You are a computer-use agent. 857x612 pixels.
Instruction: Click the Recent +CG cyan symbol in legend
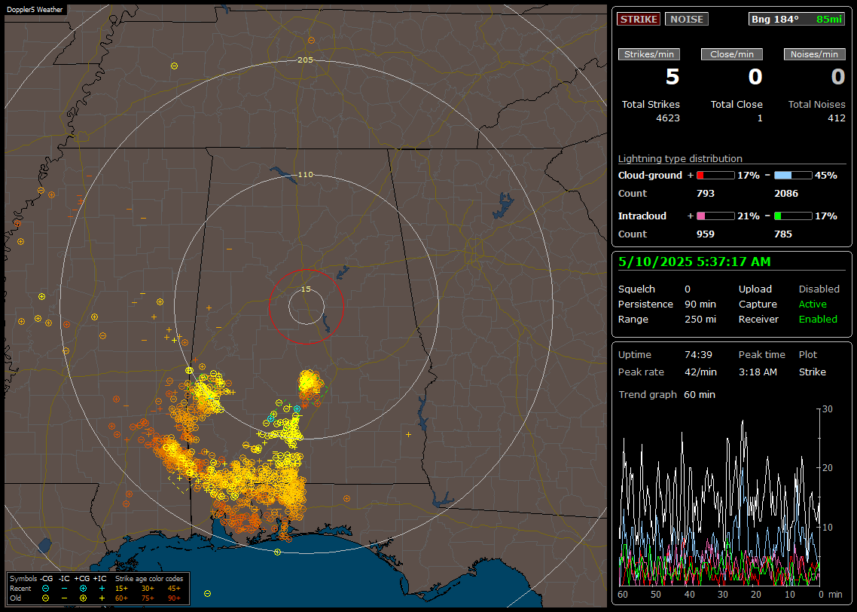[83, 589]
